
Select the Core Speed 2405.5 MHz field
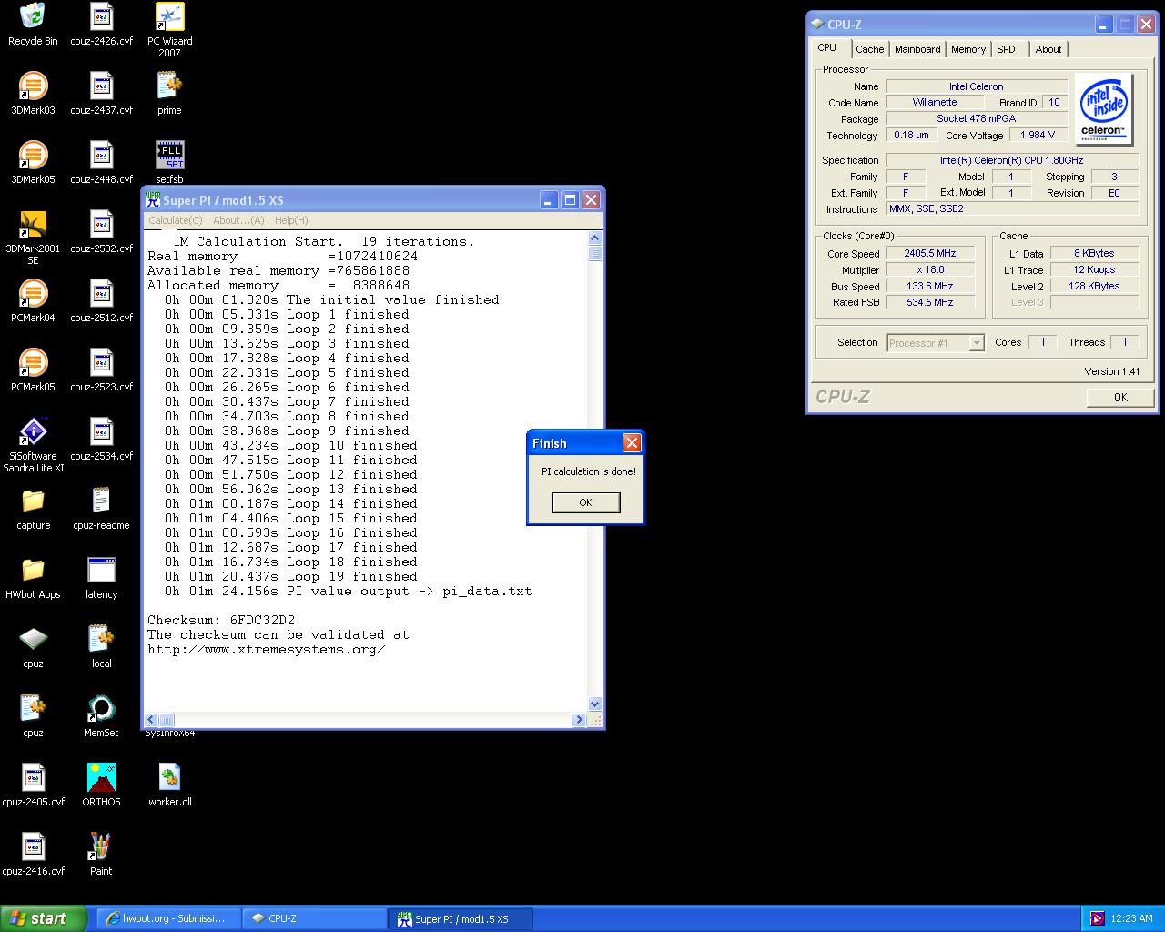tap(930, 254)
